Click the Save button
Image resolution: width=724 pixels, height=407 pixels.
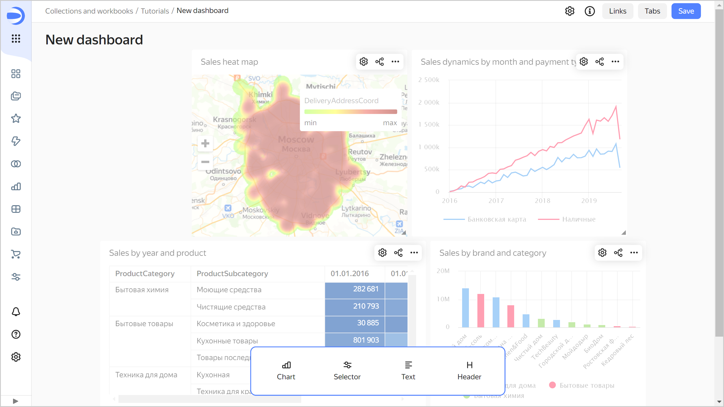pyautogui.click(x=686, y=11)
